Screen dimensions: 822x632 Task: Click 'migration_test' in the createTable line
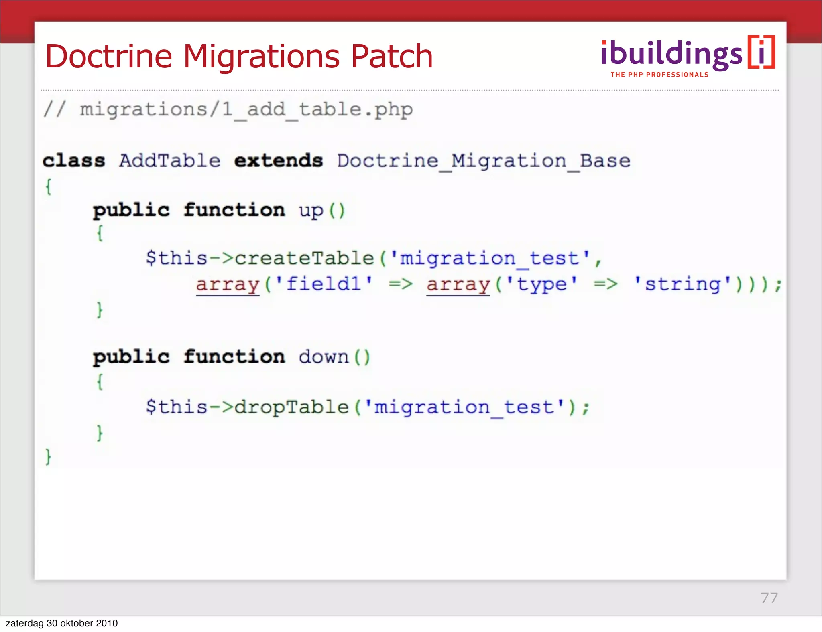490,259
